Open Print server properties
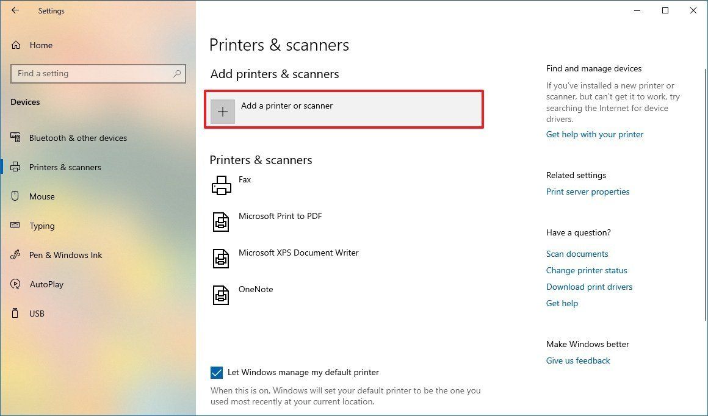 pos(588,192)
